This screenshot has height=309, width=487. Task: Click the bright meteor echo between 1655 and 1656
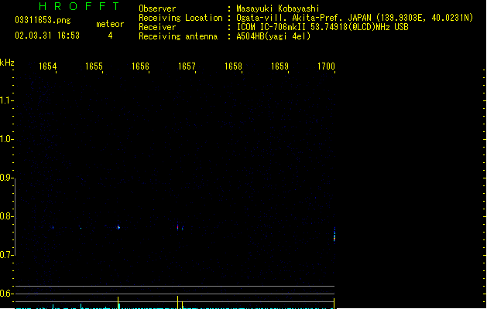(x=118, y=227)
